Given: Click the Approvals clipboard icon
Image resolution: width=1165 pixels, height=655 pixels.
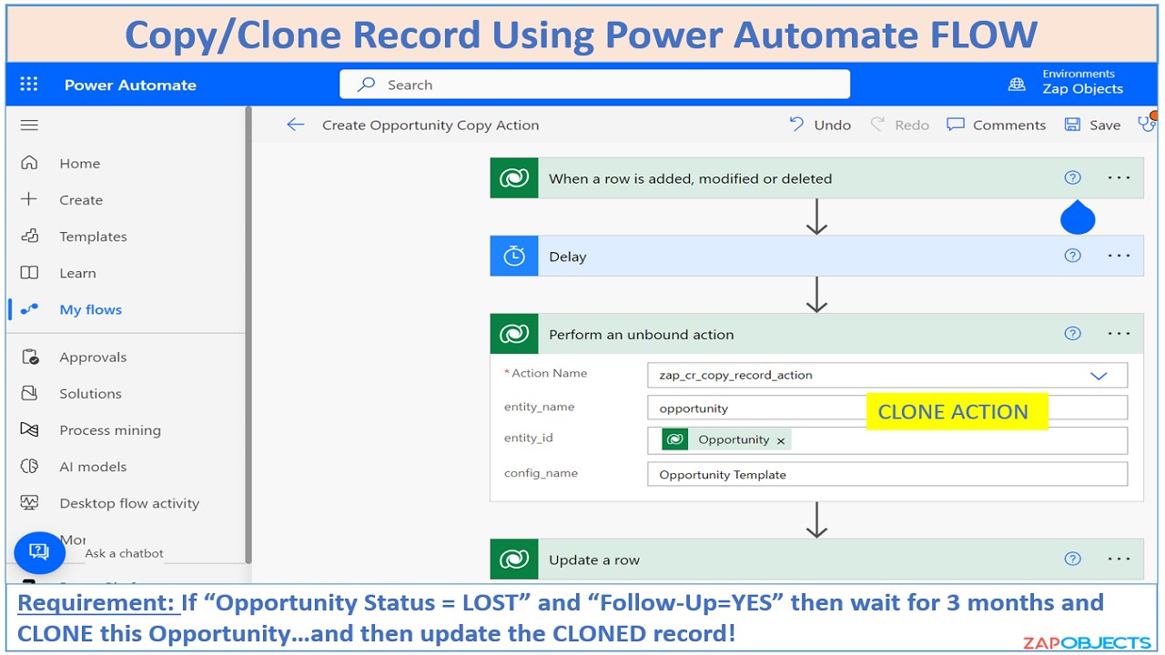Looking at the screenshot, I should pos(29,357).
